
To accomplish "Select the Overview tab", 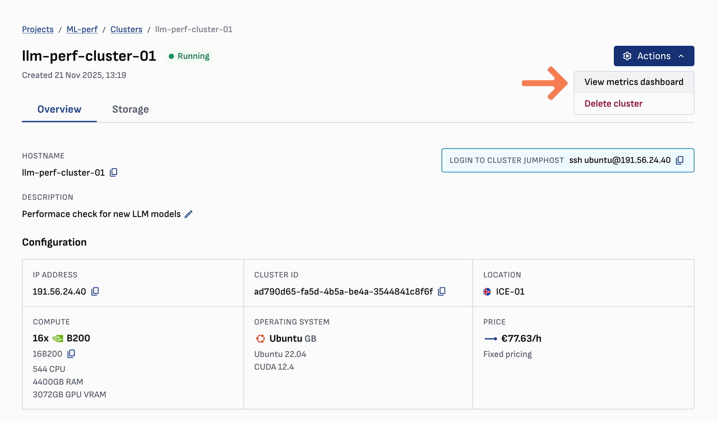I will pyautogui.click(x=59, y=109).
